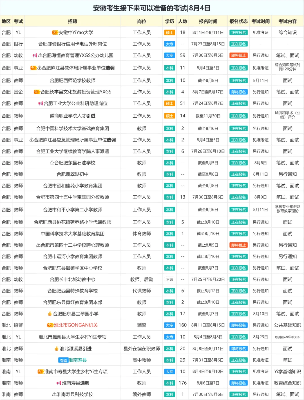Click the 岗位 column header
The width and height of the screenshot is (304, 400).
point(142,21)
